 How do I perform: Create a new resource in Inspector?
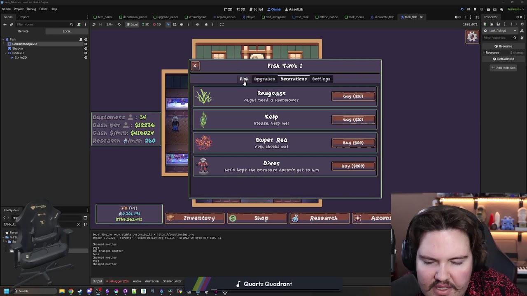[485, 24]
